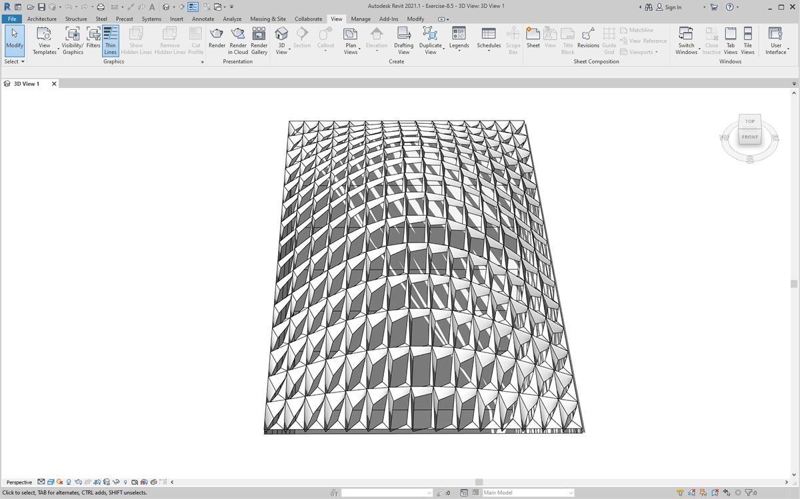Create a new Sheet
This screenshot has width=800, height=499.
tap(533, 39)
